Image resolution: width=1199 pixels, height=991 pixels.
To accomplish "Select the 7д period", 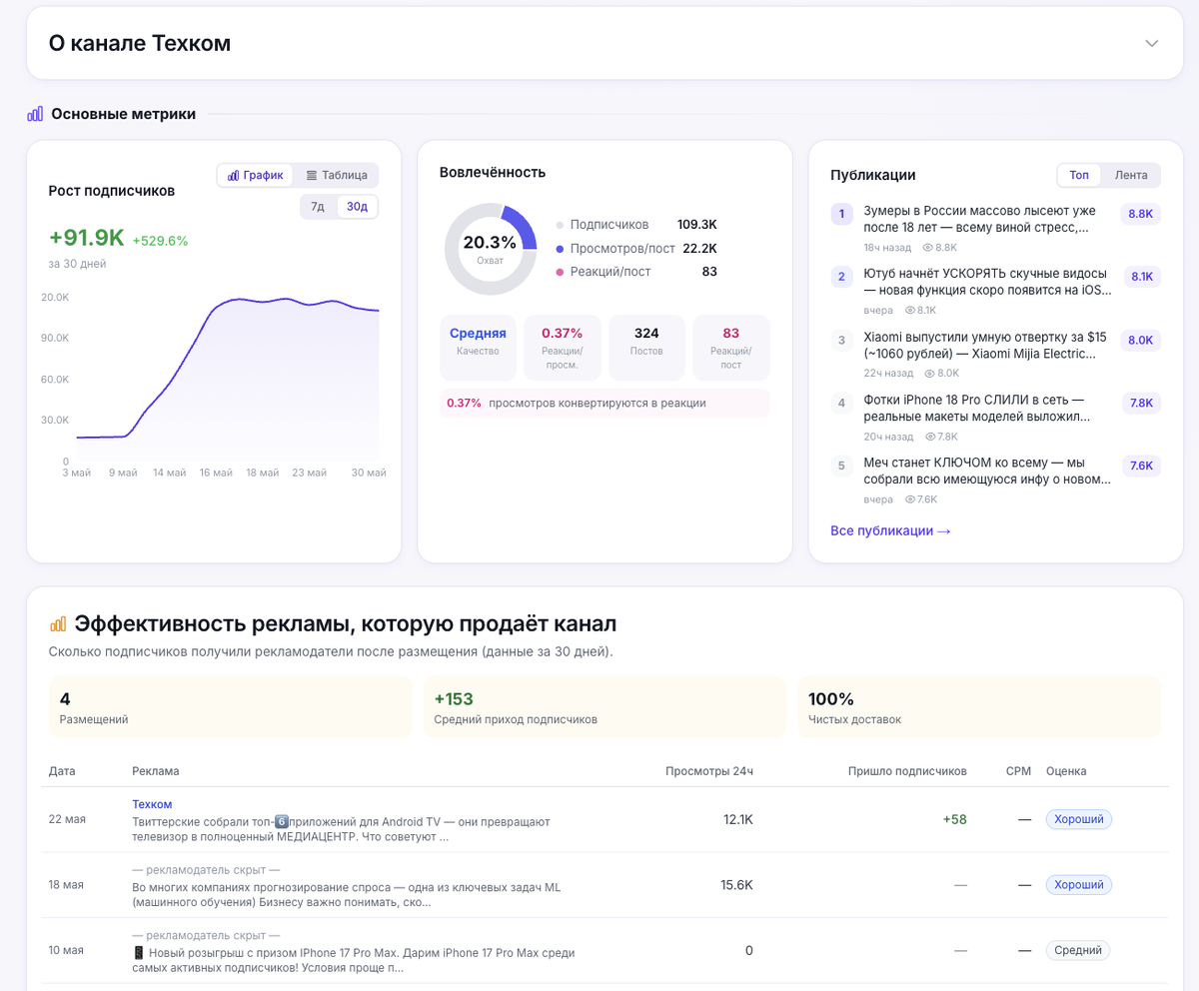I will [x=318, y=207].
